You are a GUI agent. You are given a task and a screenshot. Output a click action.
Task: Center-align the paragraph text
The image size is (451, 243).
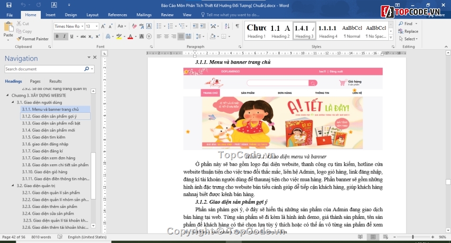click(167, 36)
